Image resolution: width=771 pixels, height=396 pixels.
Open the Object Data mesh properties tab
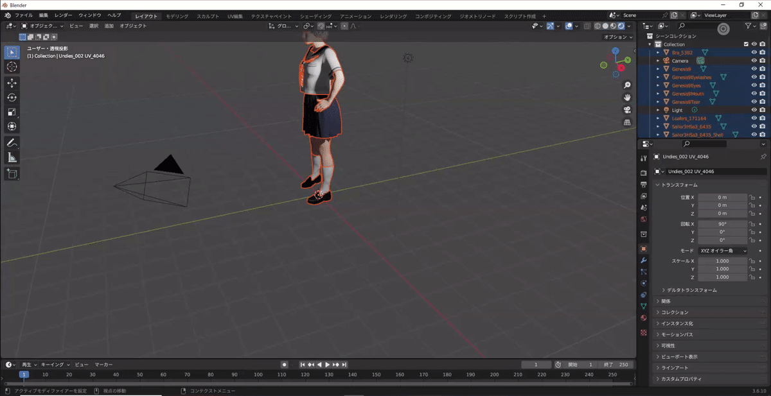click(x=643, y=306)
